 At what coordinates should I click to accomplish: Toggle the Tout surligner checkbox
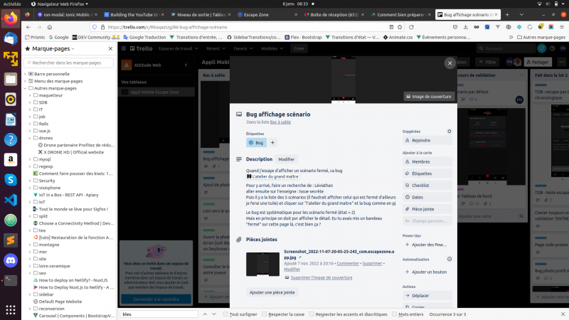(x=225, y=314)
